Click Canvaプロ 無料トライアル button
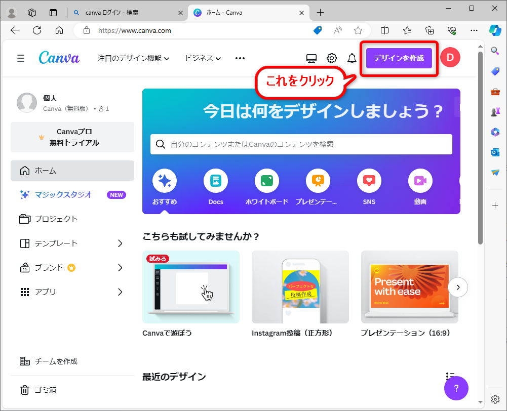507x411 pixels. 72,137
